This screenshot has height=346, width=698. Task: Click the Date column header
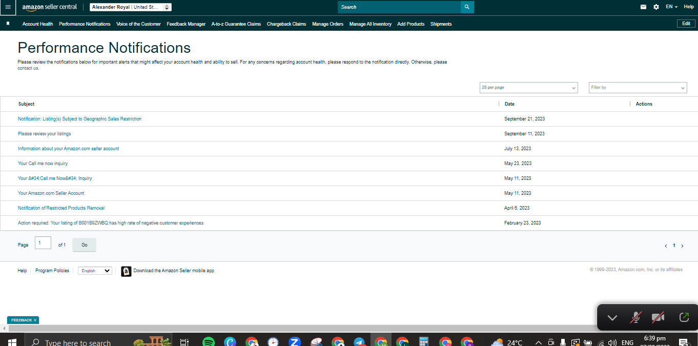509,104
